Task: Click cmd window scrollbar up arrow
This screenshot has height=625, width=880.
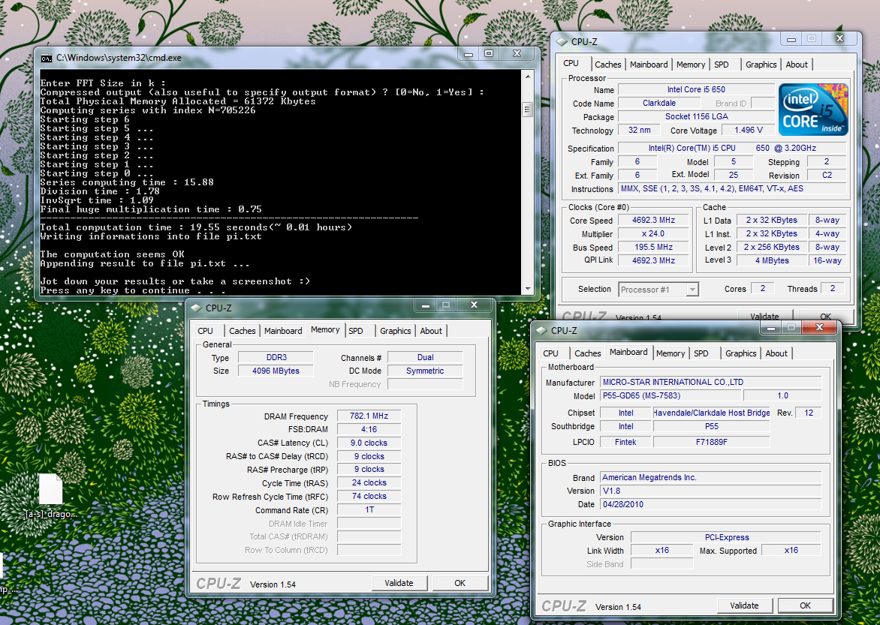Action: [527, 76]
